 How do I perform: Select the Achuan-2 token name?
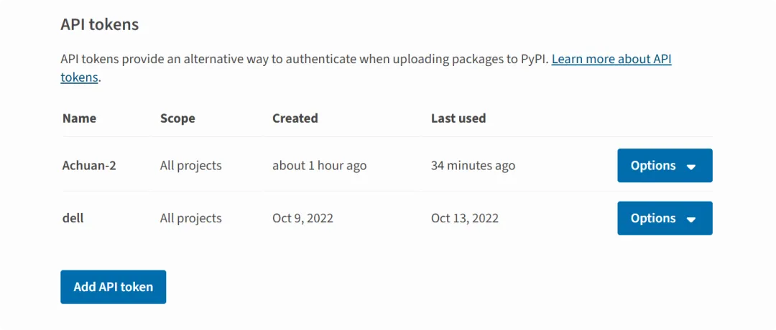pos(89,166)
